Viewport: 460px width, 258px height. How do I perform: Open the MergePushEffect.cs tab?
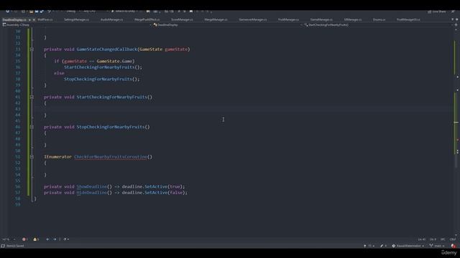pyautogui.click(x=147, y=19)
